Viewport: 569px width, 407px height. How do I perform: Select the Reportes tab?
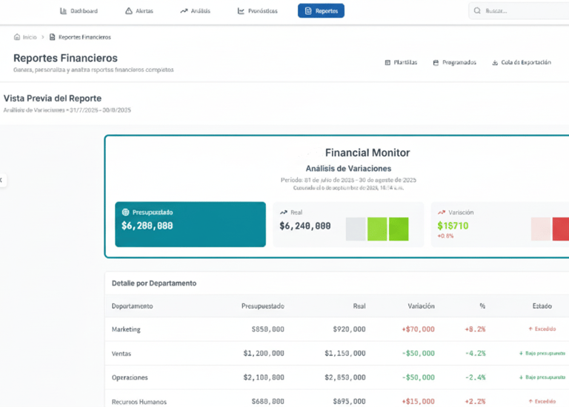(x=321, y=11)
